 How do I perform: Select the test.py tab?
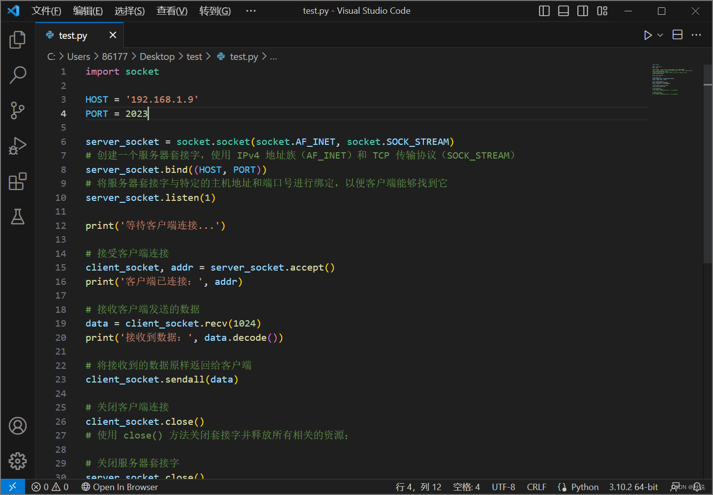pyautogui.click(x=73, y=35)
